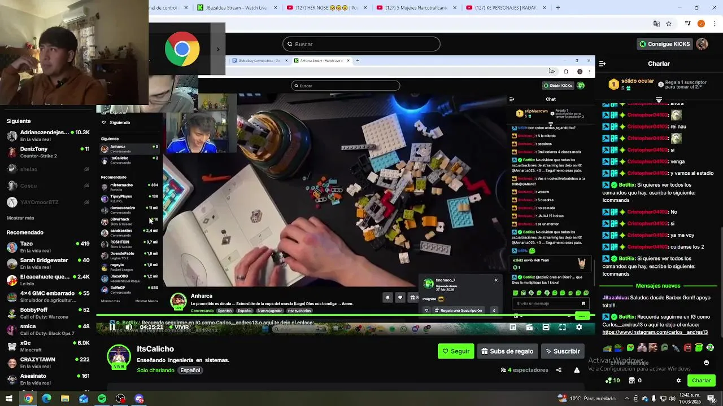This screenshot has height=406, width=723.
Task: Expand the chat leaderboard handle
Action: click(x=659, y=100)
